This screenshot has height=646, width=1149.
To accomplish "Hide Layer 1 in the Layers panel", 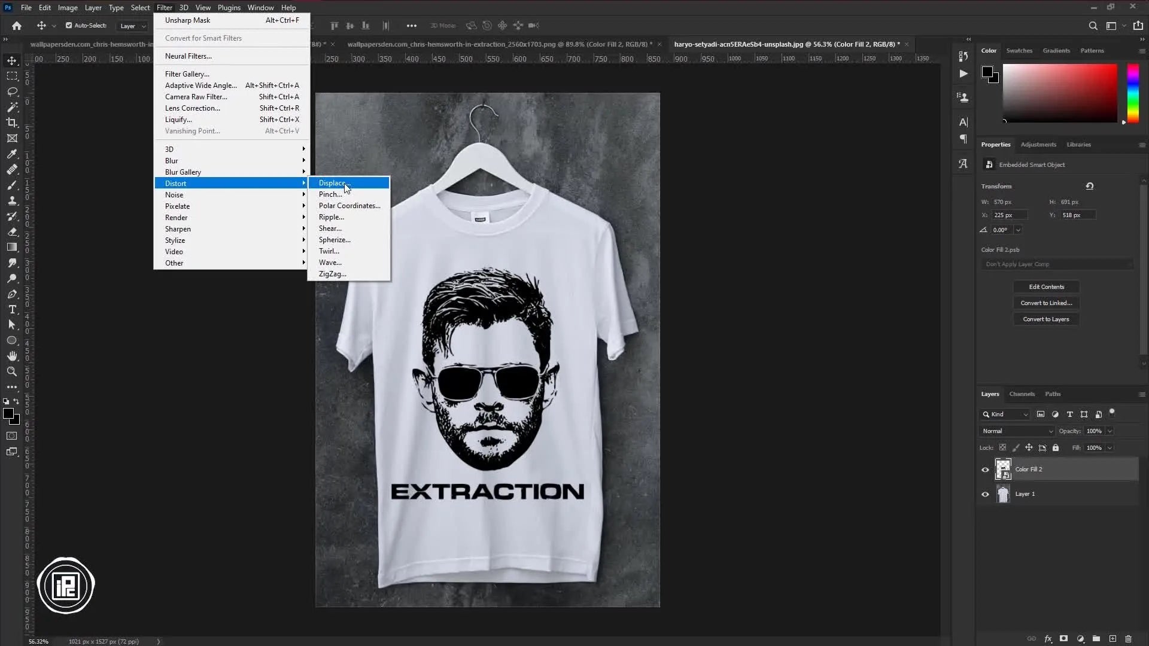I will [x=984, y=494].
